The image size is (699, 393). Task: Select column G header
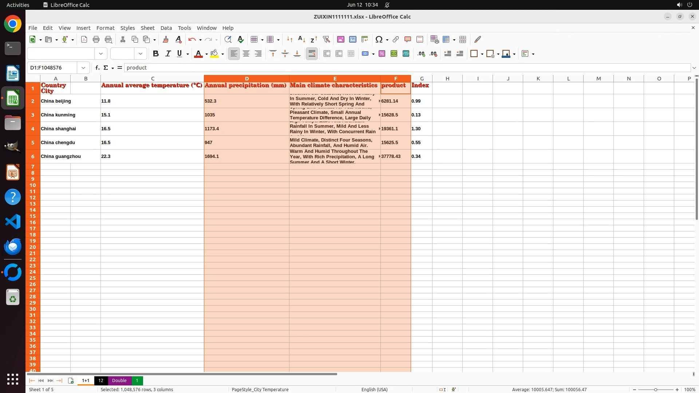[422, 79]
